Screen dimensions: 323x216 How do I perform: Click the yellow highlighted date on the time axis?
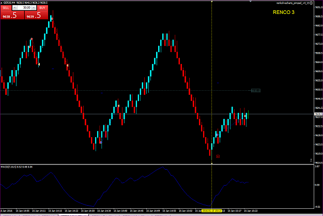pyautogui.click(x=211, y=211)
